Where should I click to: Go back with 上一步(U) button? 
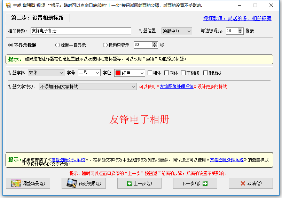point(139,183)
